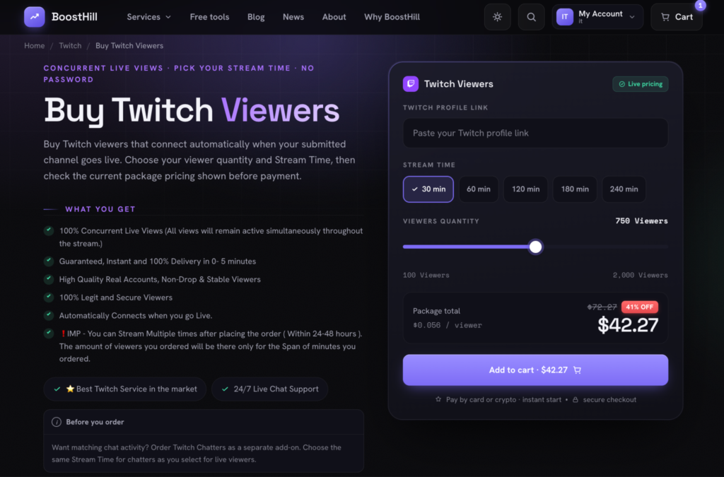Expand the Services dropdown menu

(x=148, y=17)
